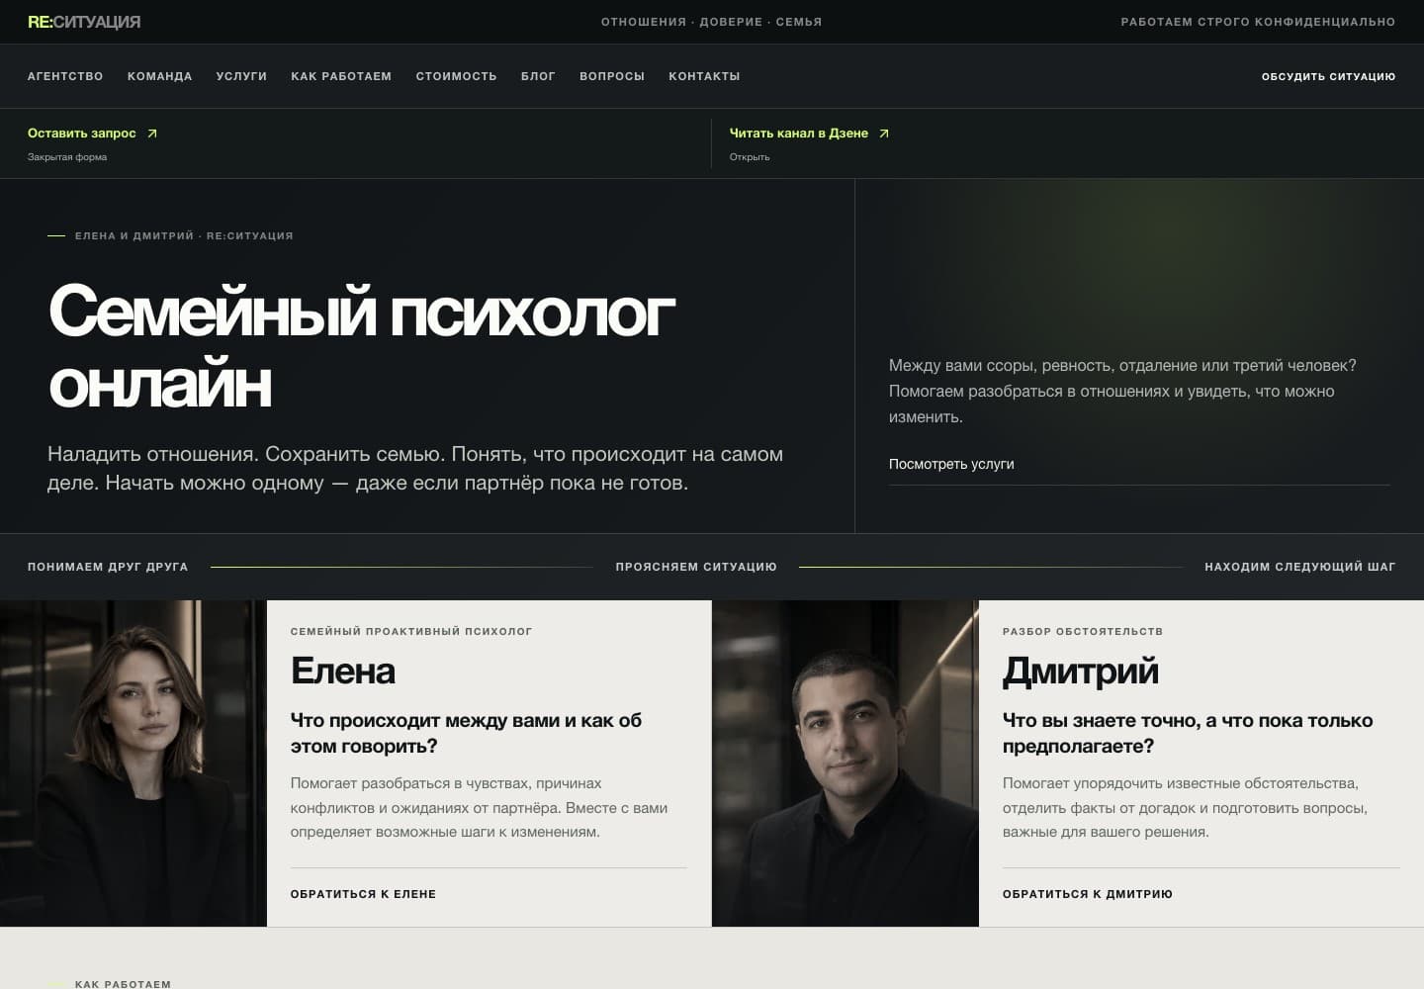This screenshot has height=989, width=1424.
Task: Click the RE:СИТУАЦИЯ logo
Action: pos(84,22)
